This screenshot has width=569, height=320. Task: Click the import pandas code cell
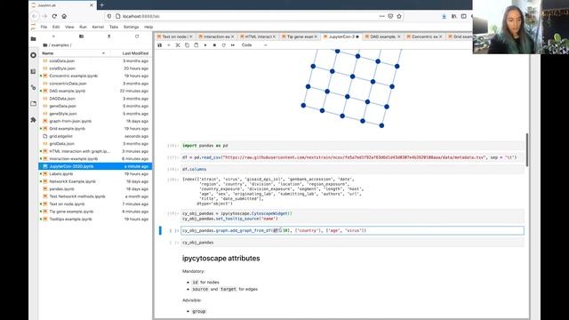pyautogui.click(x=352, y=146)
